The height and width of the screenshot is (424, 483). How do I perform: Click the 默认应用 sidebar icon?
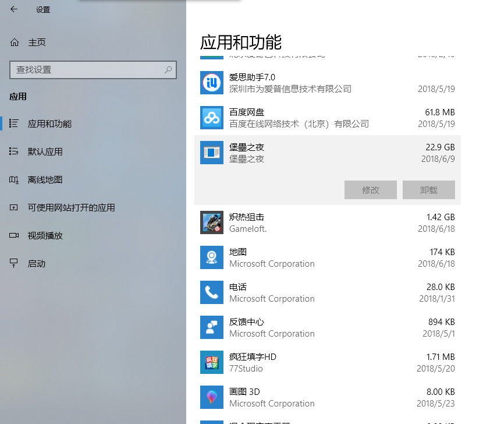[x=13, y=151]
